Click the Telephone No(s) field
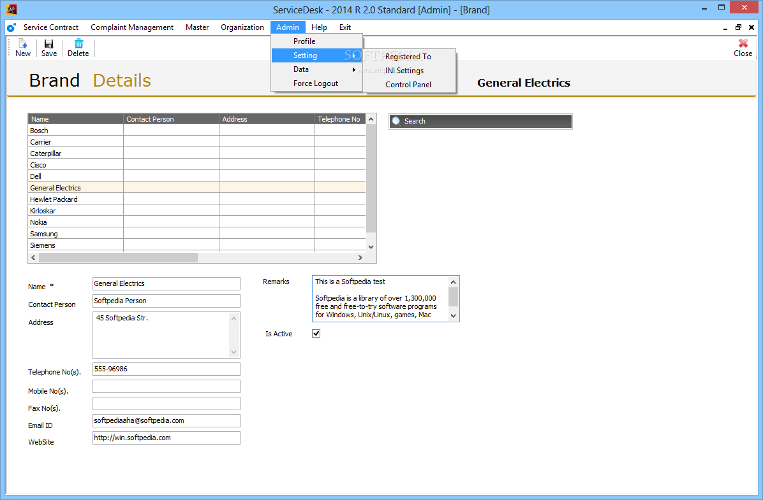Screen dimensions: 763x500 (167, 369)
